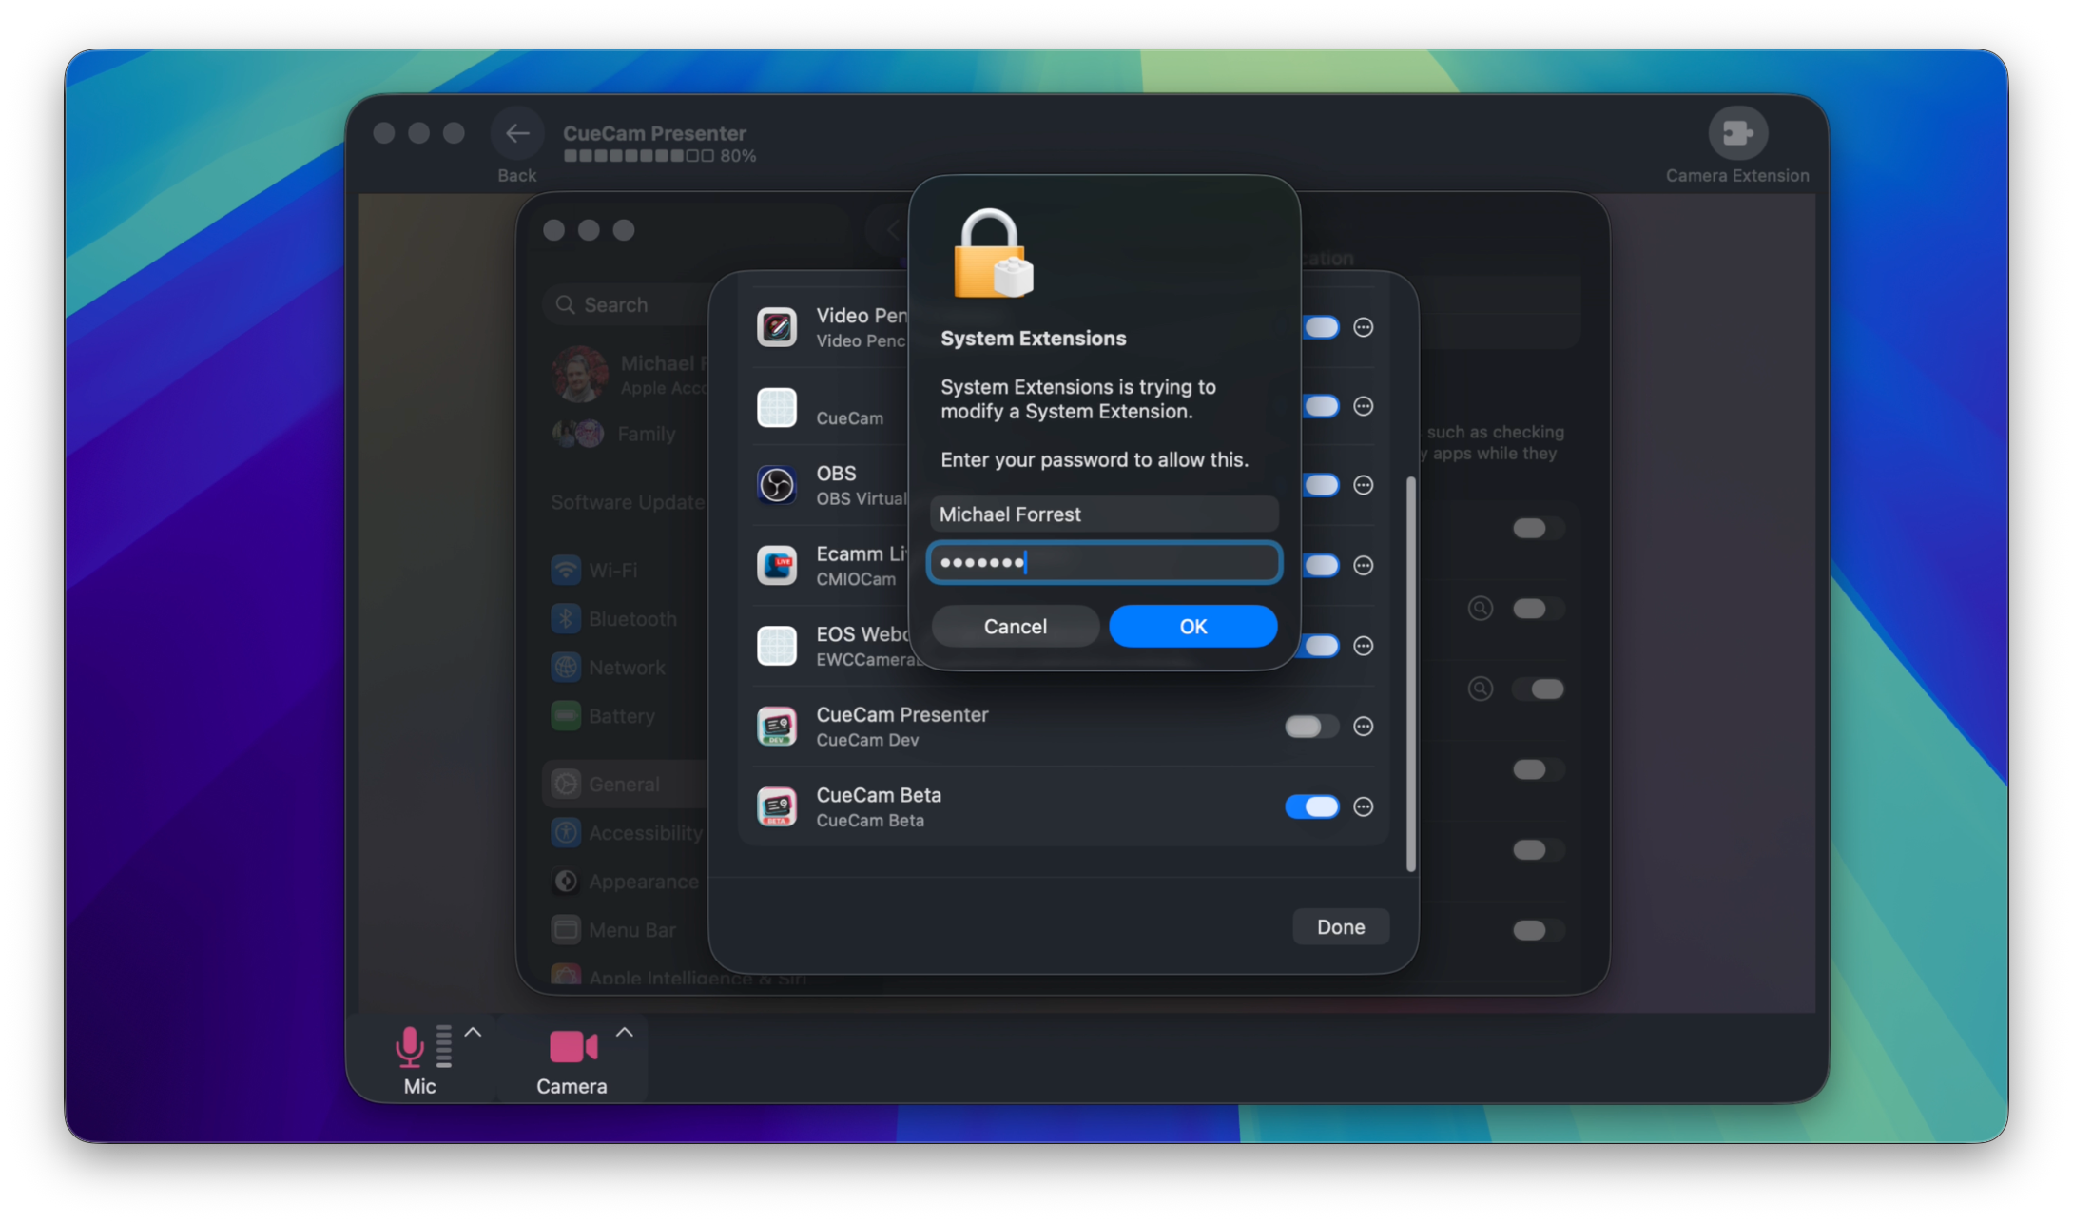The image size is (2073, 1223).
Task: Enable the CueCam Presenter Dev switch
Action: click(1312, 727)
